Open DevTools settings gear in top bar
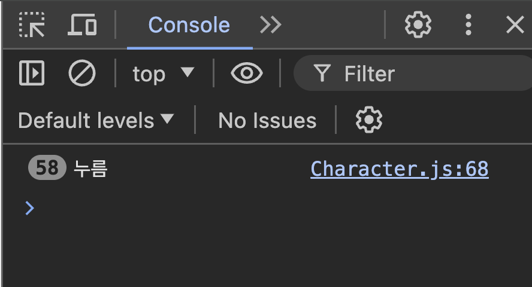Screen dimensions: 532x287 (418, 25)
